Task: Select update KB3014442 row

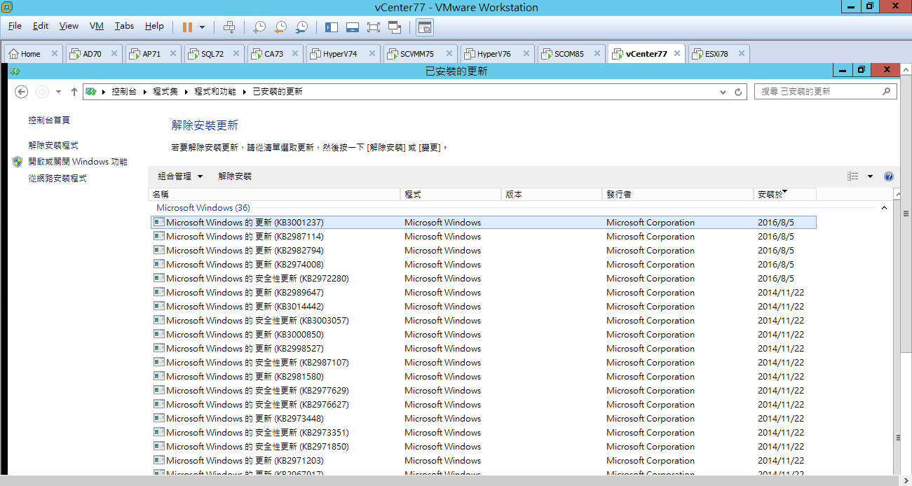Action: click(x=484, y=307)
